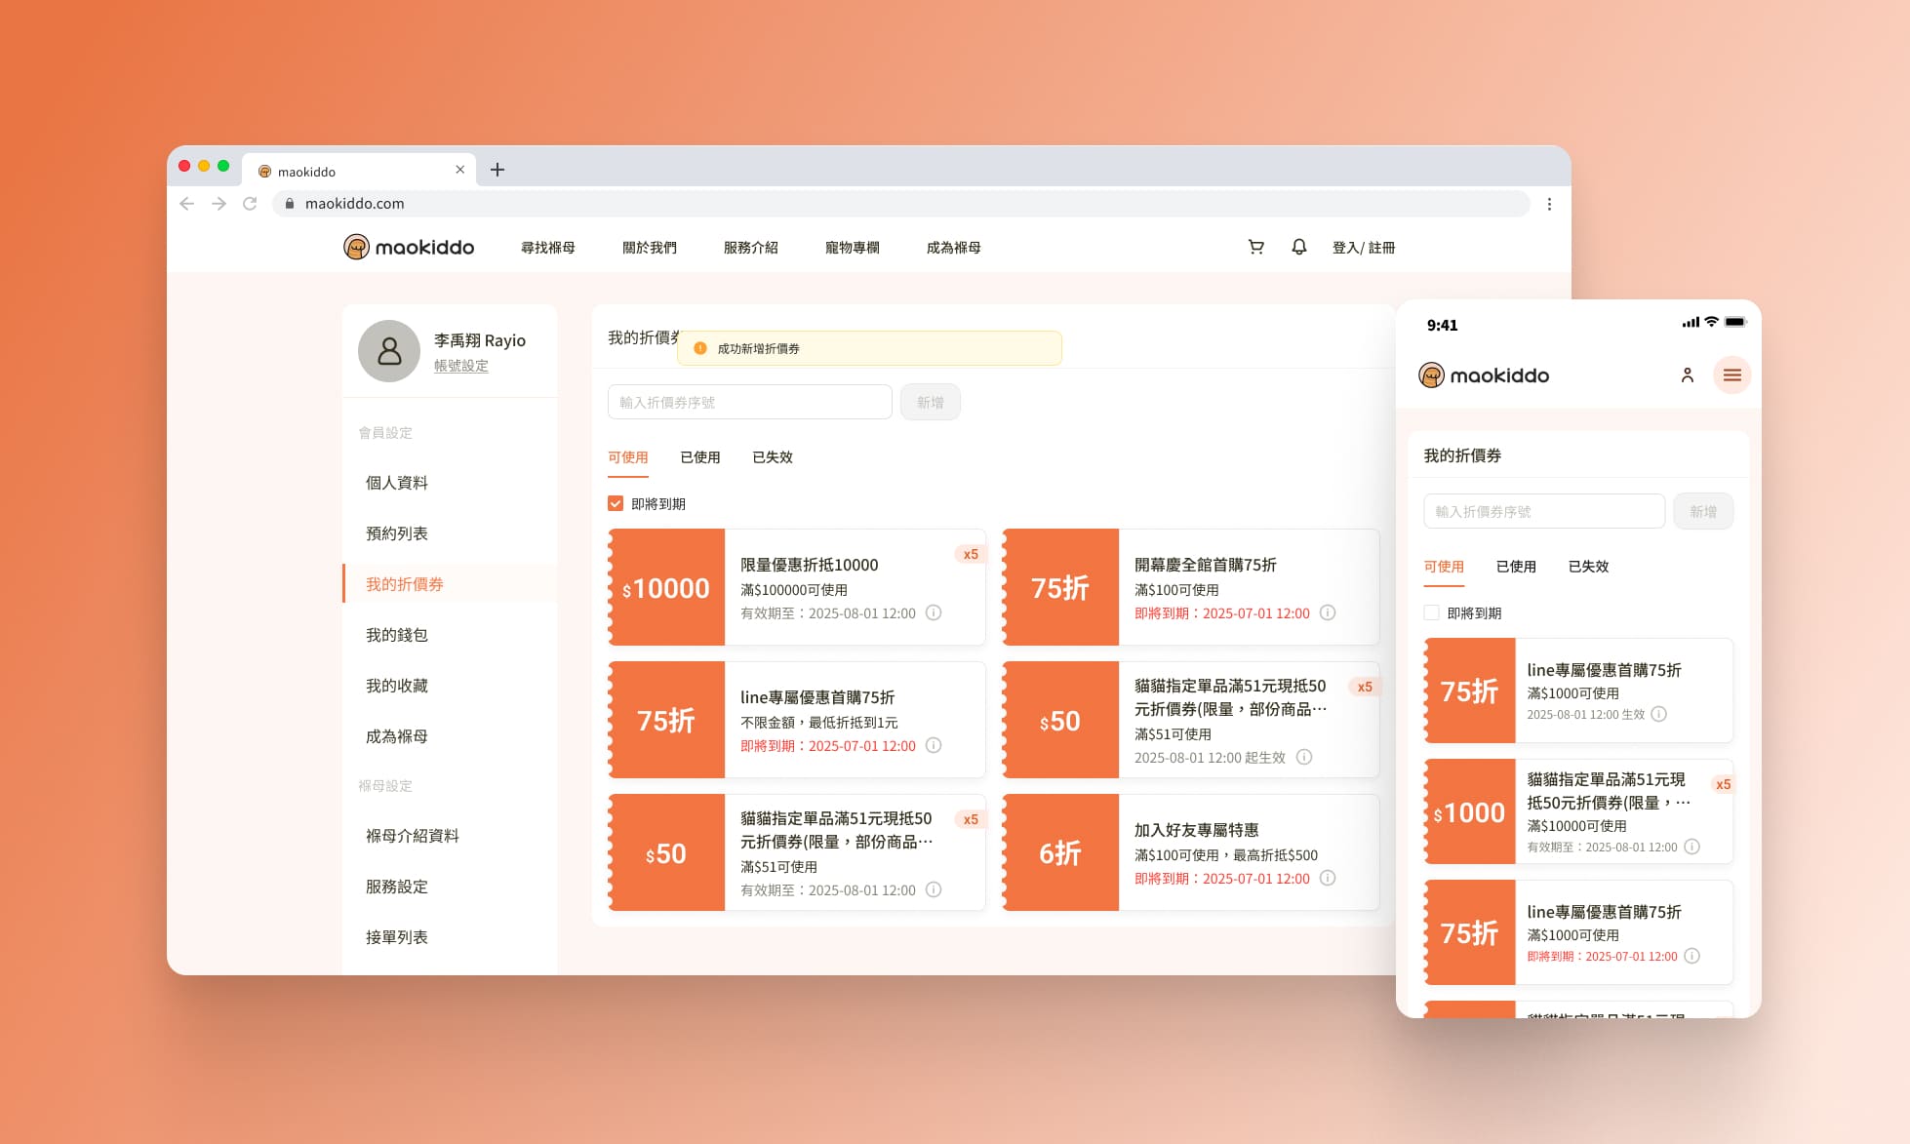The image size is (1910, 1144).
Task: Click the user avatar of 李禹翔 Rayio
Action: tap(389, 351)
